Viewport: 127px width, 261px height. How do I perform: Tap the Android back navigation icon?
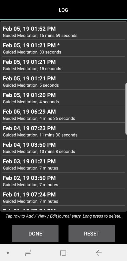pyautogui.click(x=99, y=253)
